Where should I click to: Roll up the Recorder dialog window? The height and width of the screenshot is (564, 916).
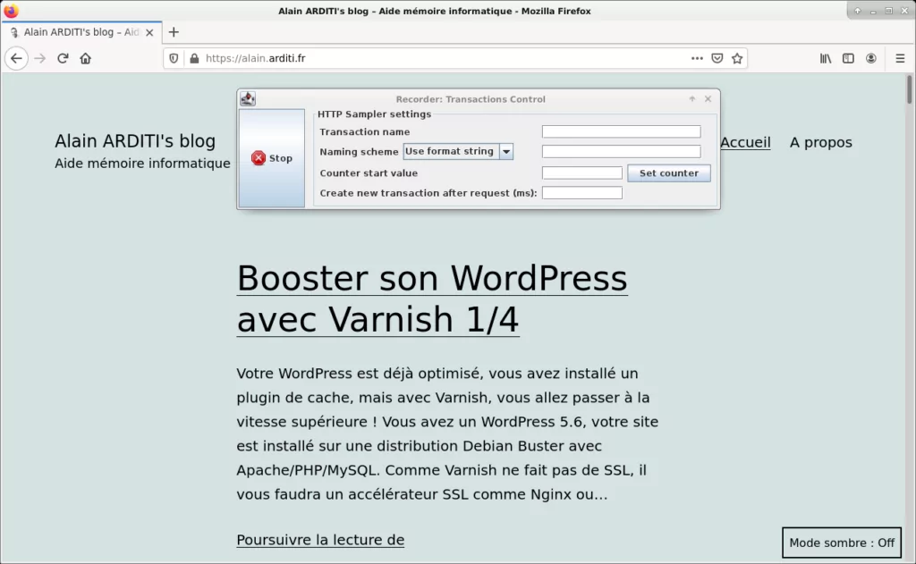692,98
